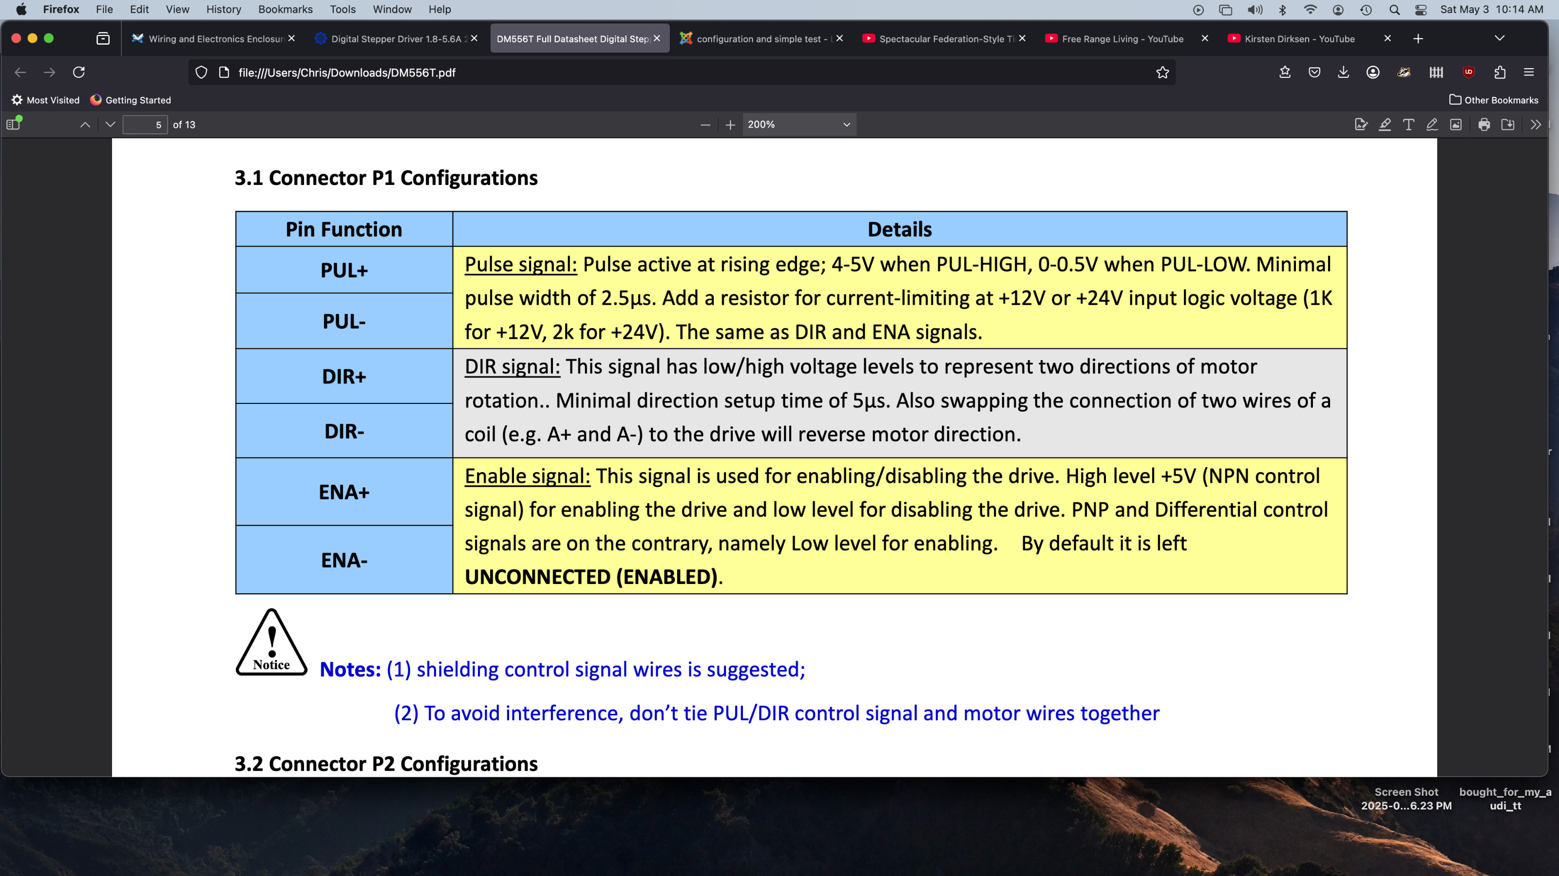Go to previous PDF page

coord(85,125)
